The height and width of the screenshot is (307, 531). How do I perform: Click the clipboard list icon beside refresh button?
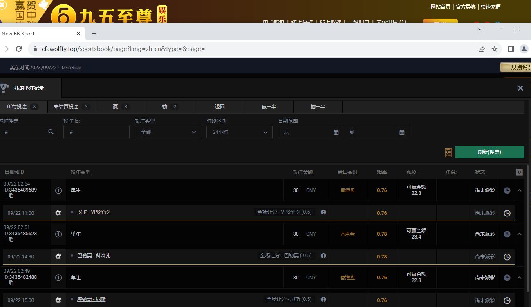(x=448, y=152)
